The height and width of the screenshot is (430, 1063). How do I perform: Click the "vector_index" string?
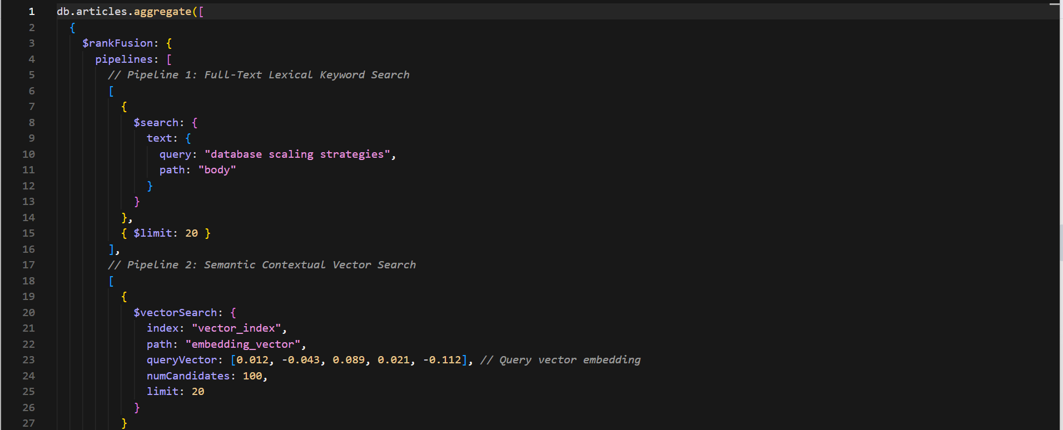click(236, 328)
